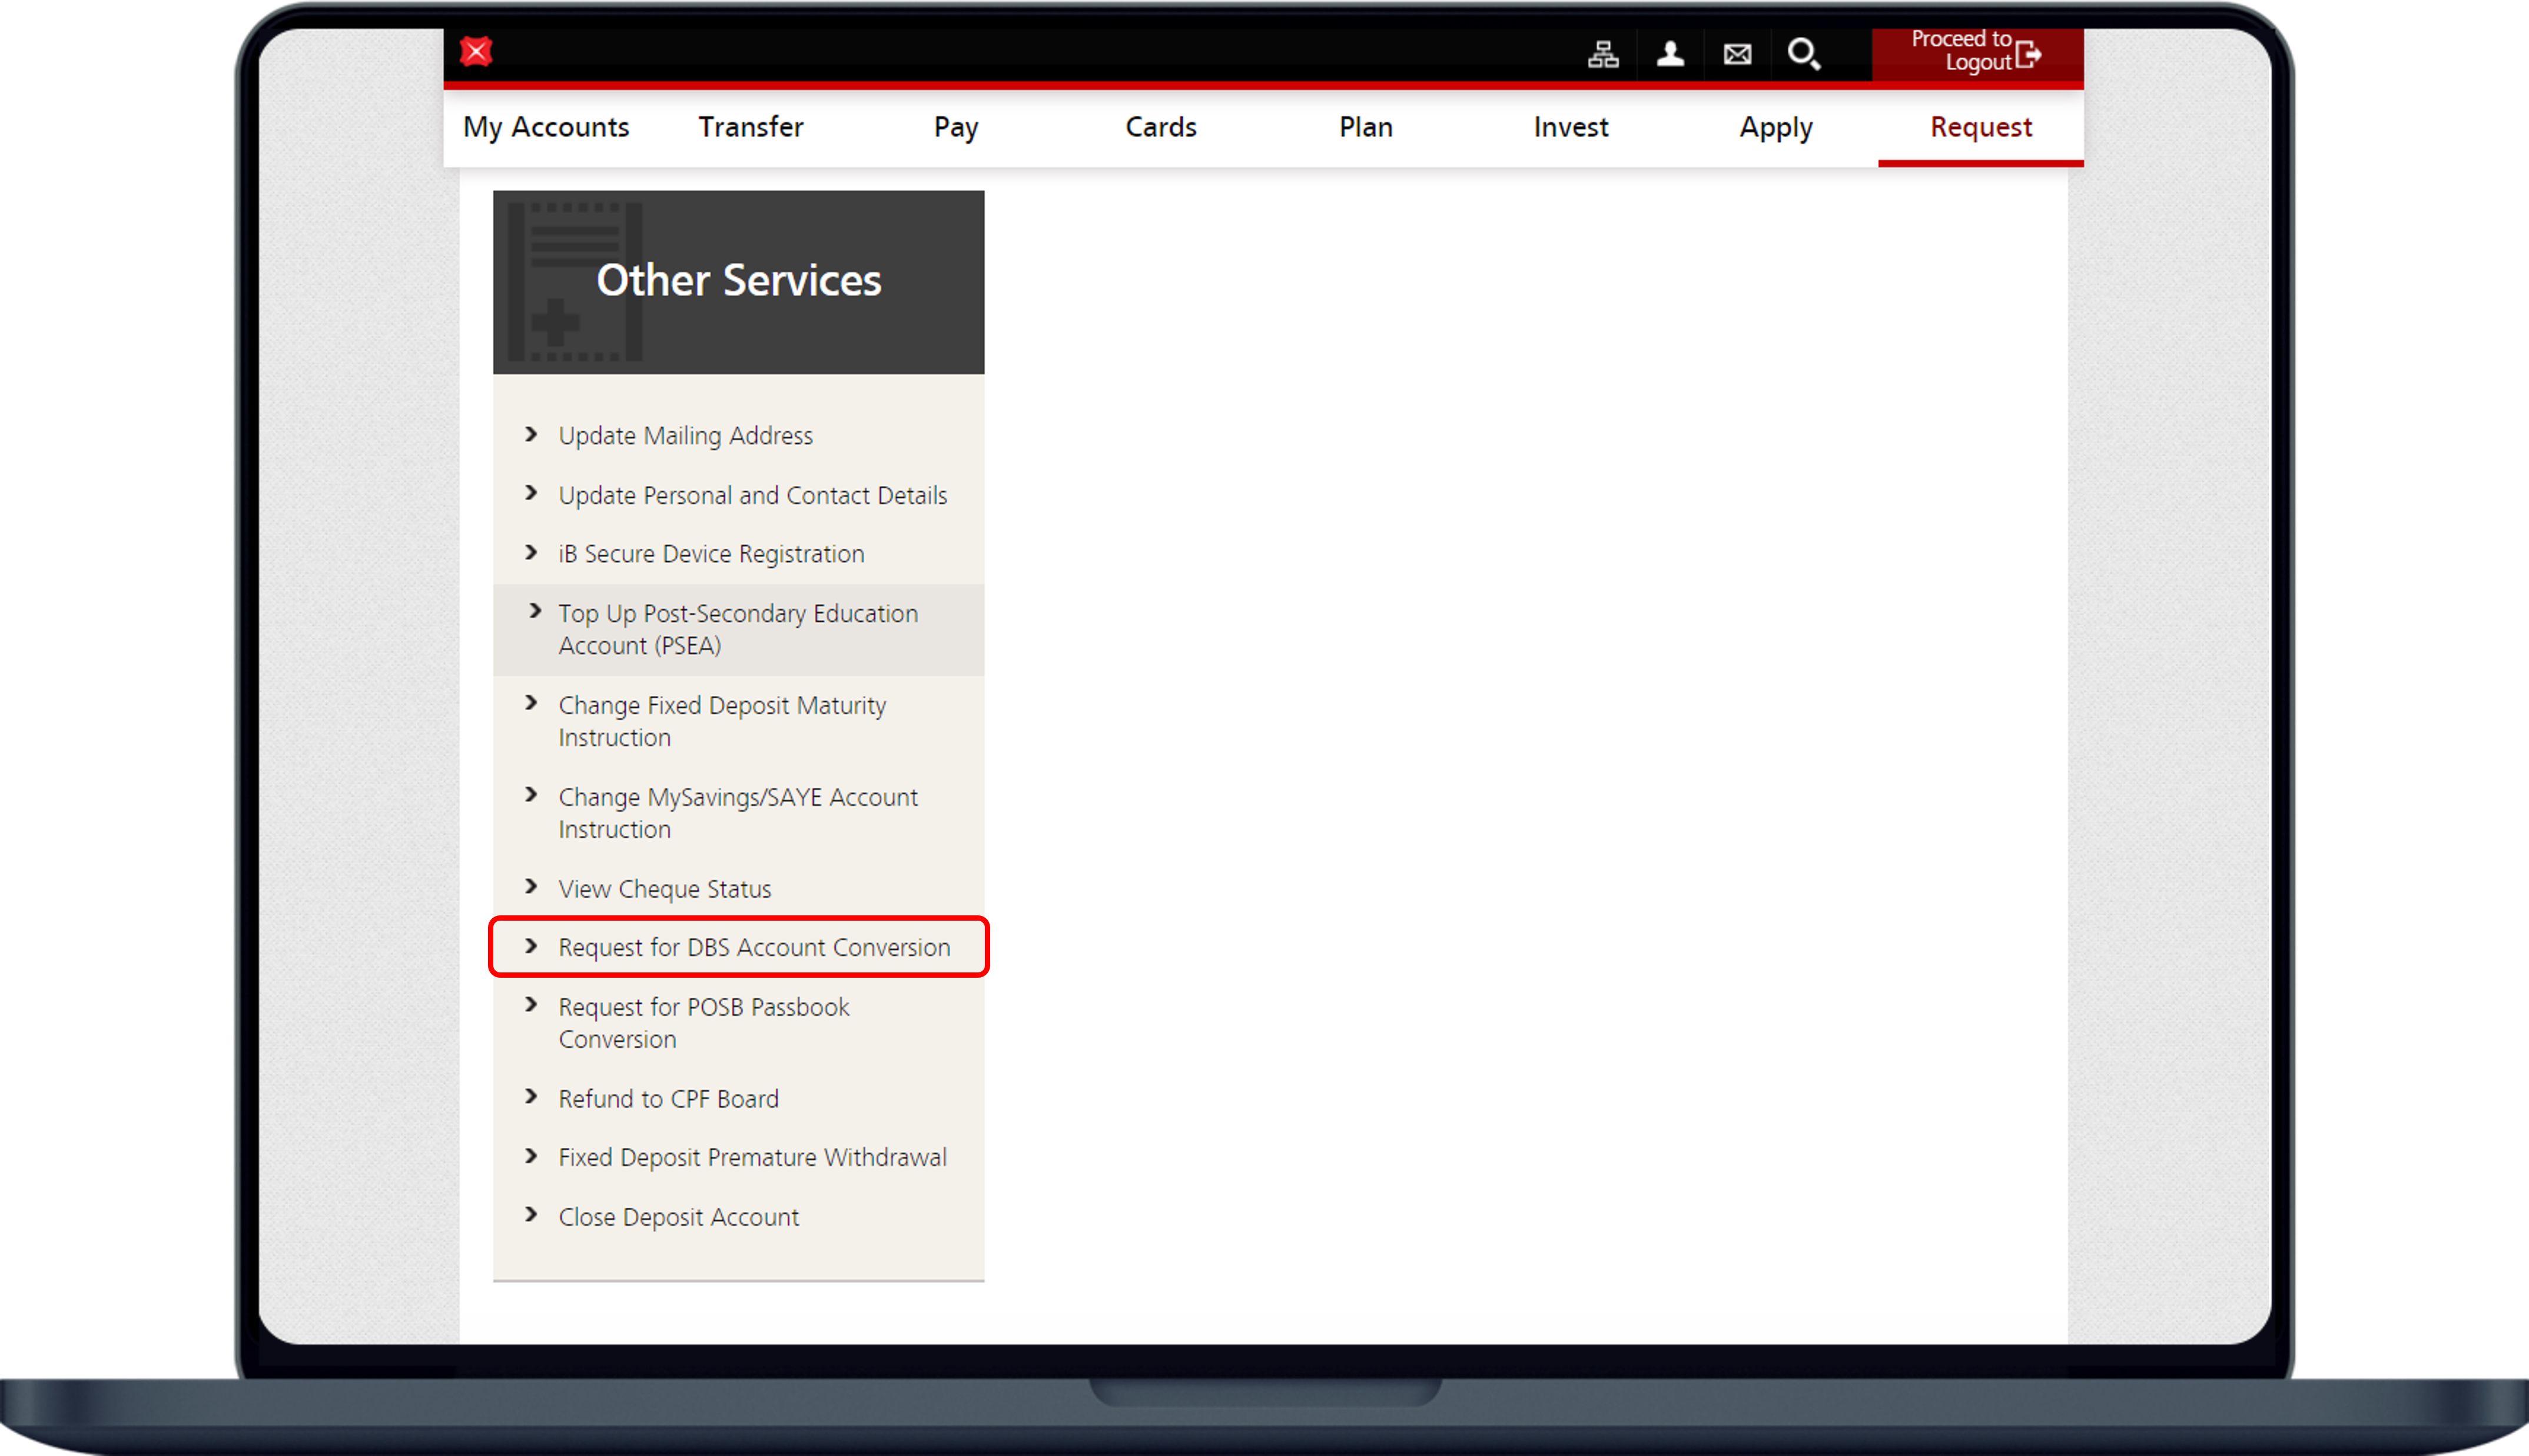Click iB Secure Device Registration option

tap(711, 554)
